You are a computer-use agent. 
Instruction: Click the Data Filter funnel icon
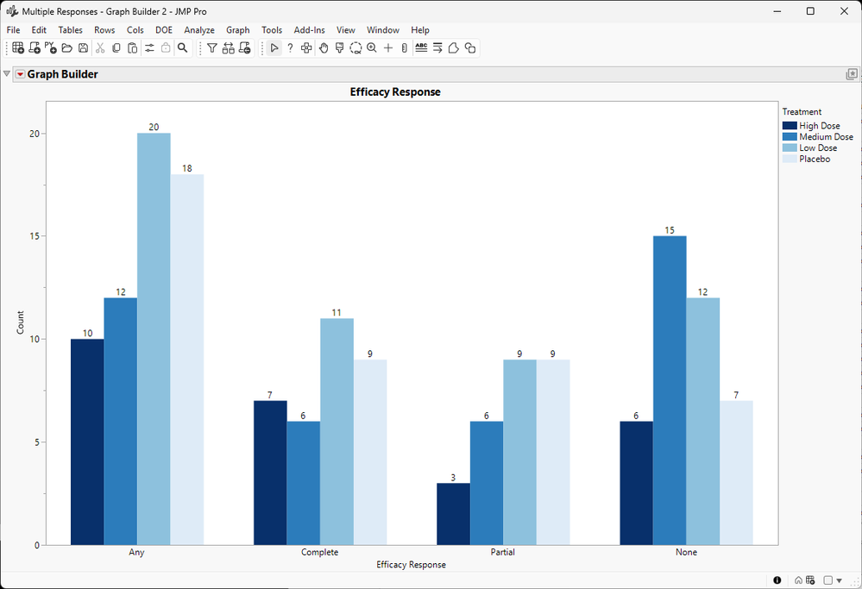point(212,48)
